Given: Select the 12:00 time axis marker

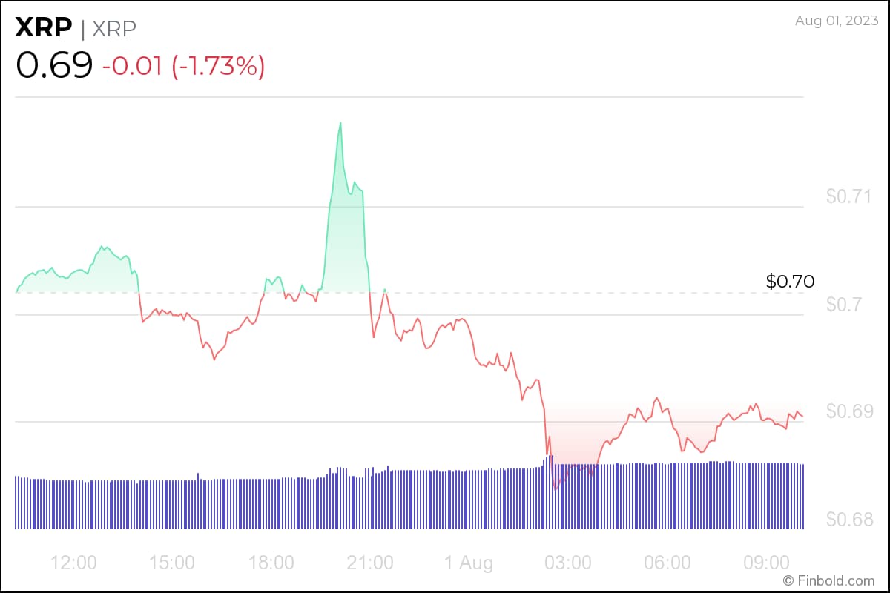Looking at the screenshot, I should click(x=74, y=563).
